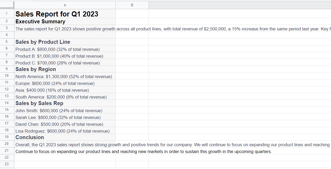Viewport: 331px width, 169px height.
Task: Select row 23 header
Action: click(x=7, y=164)
